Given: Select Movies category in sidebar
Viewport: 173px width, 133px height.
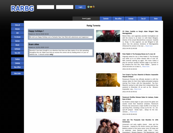Looking at the screenshot, I should 17,29.
